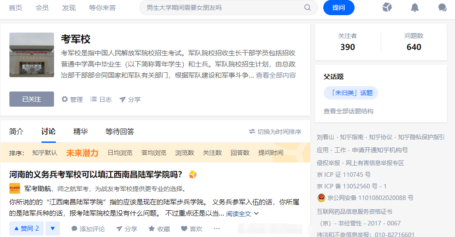Viewport: 455px width, 237px height.
Task: Expand topic description via 查看全部内容
Action: click(x=276, y=75)
